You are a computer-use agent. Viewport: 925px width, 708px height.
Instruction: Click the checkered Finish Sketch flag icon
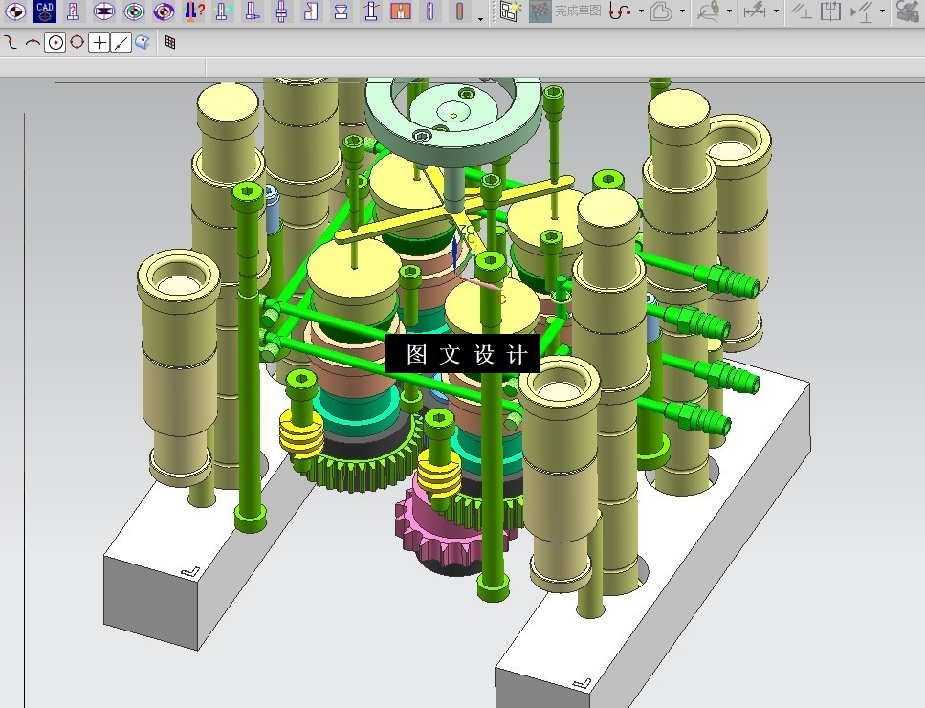[540, 11]
